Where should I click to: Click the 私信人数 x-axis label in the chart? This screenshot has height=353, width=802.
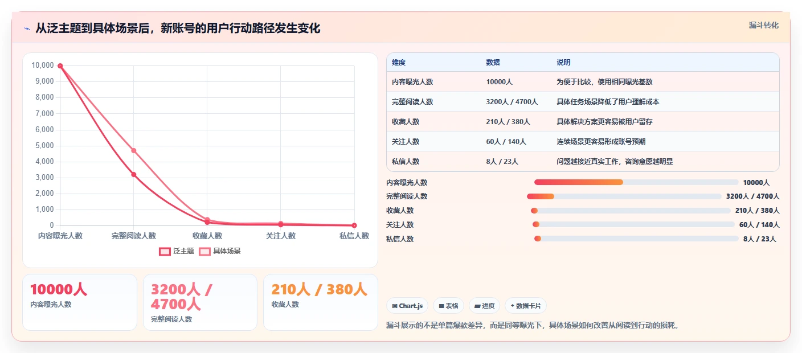[354, 236]
